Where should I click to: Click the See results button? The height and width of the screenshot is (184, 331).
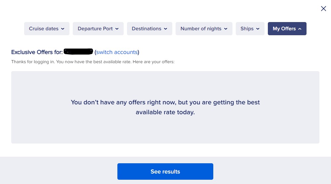165,171
